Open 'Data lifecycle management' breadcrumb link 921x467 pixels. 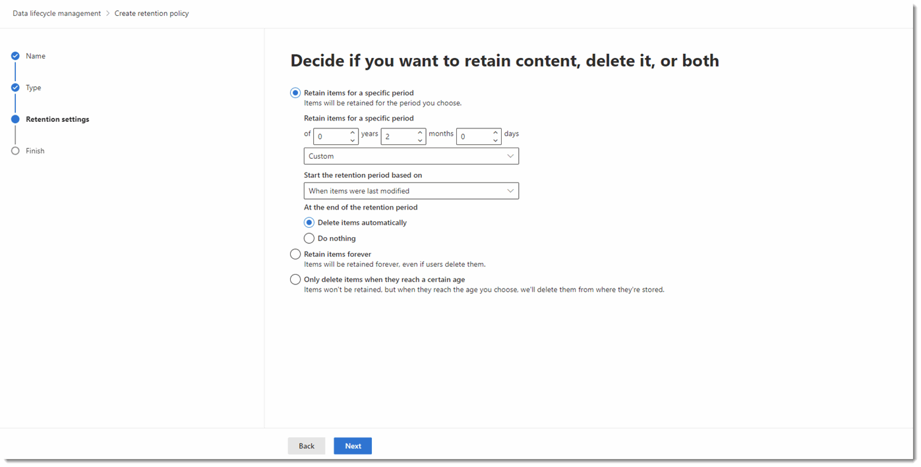point(55,13)
